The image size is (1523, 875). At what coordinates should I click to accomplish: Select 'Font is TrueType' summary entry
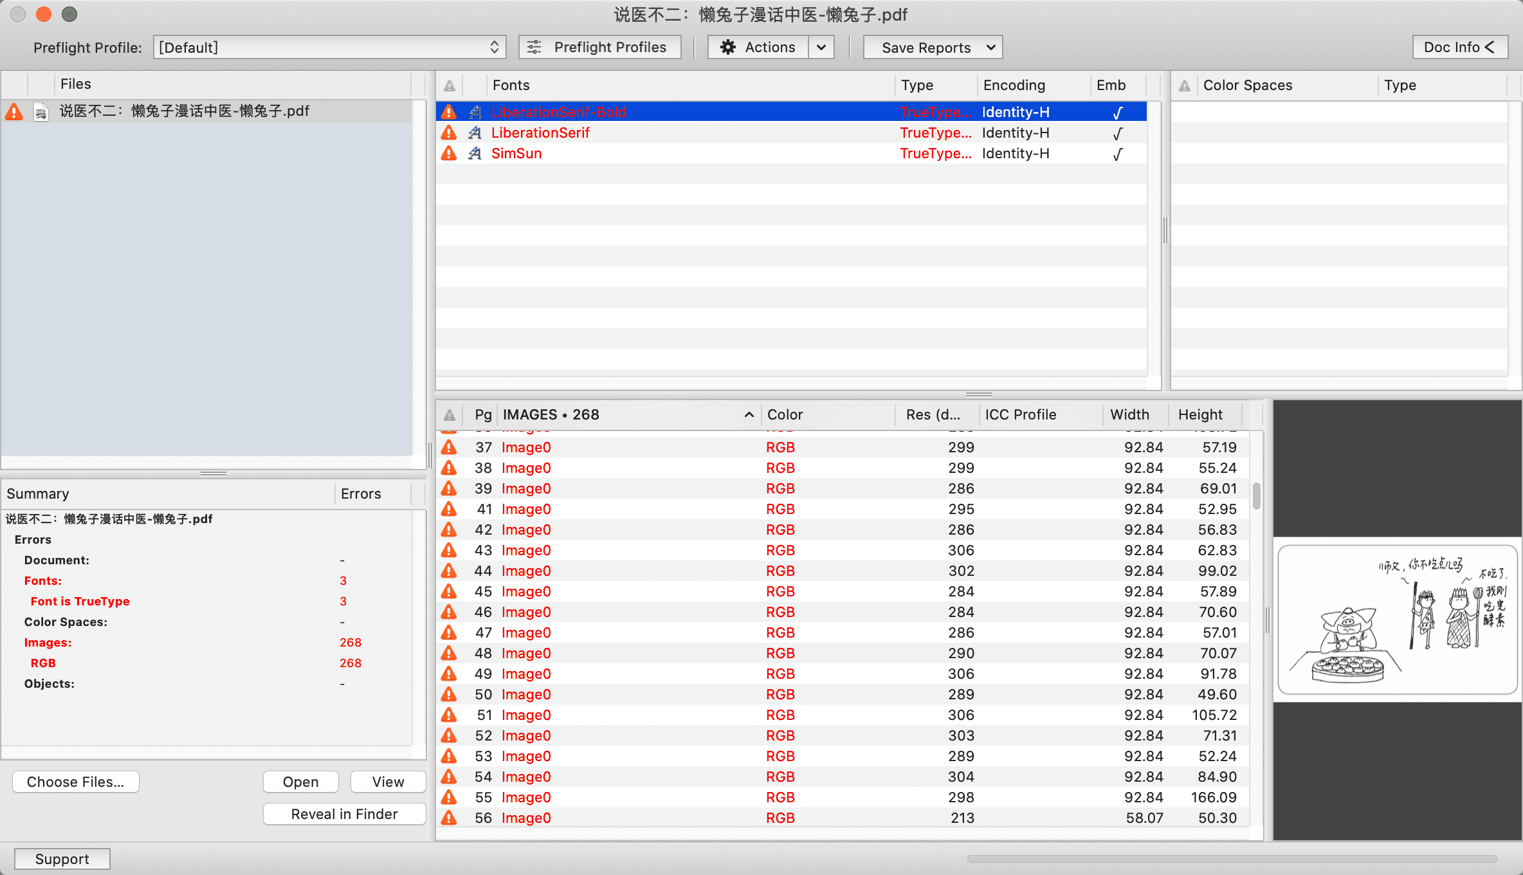(x=80, y=602)
